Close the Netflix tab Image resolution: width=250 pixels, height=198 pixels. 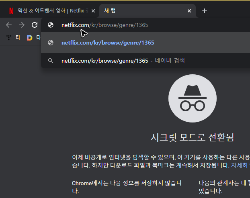point(93,11)
